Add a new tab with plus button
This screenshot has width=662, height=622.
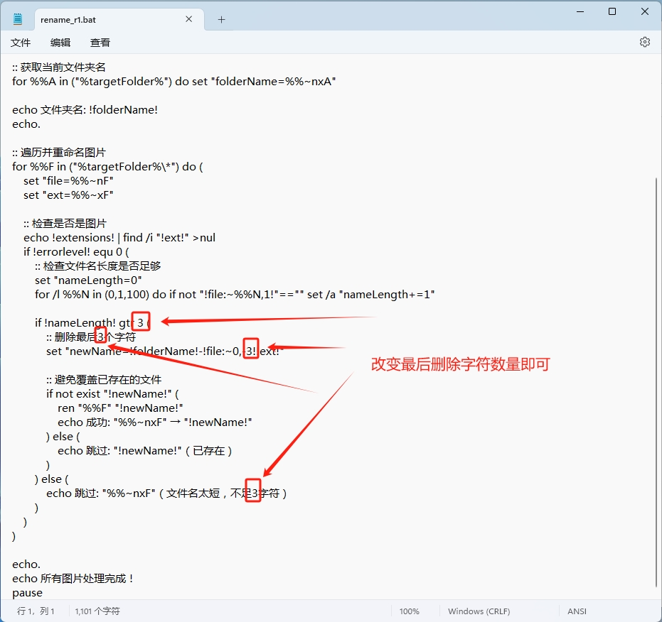pyautogui.click(x=221, y=19)
